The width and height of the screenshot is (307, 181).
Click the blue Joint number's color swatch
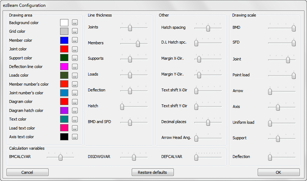pos(64,93)
